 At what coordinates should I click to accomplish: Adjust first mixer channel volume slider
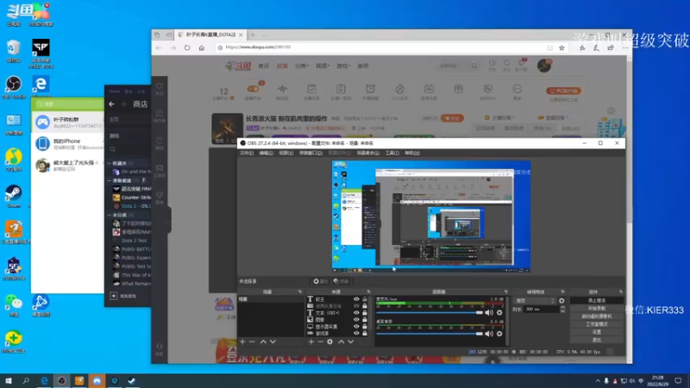(x=430, y=313)
